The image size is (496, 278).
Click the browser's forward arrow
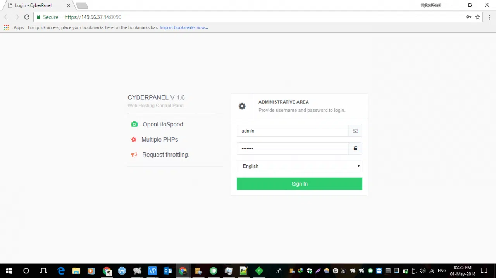16,17
